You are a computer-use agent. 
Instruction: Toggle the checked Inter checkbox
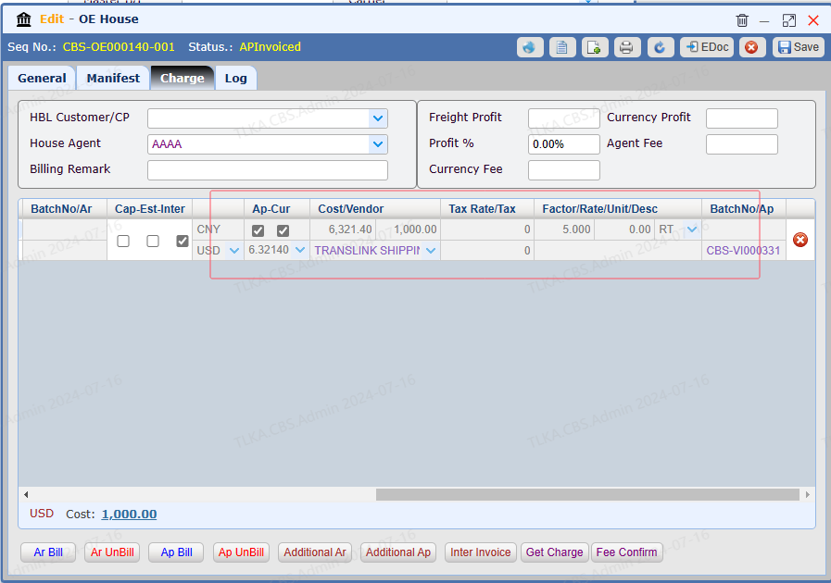tap(183, 241)
